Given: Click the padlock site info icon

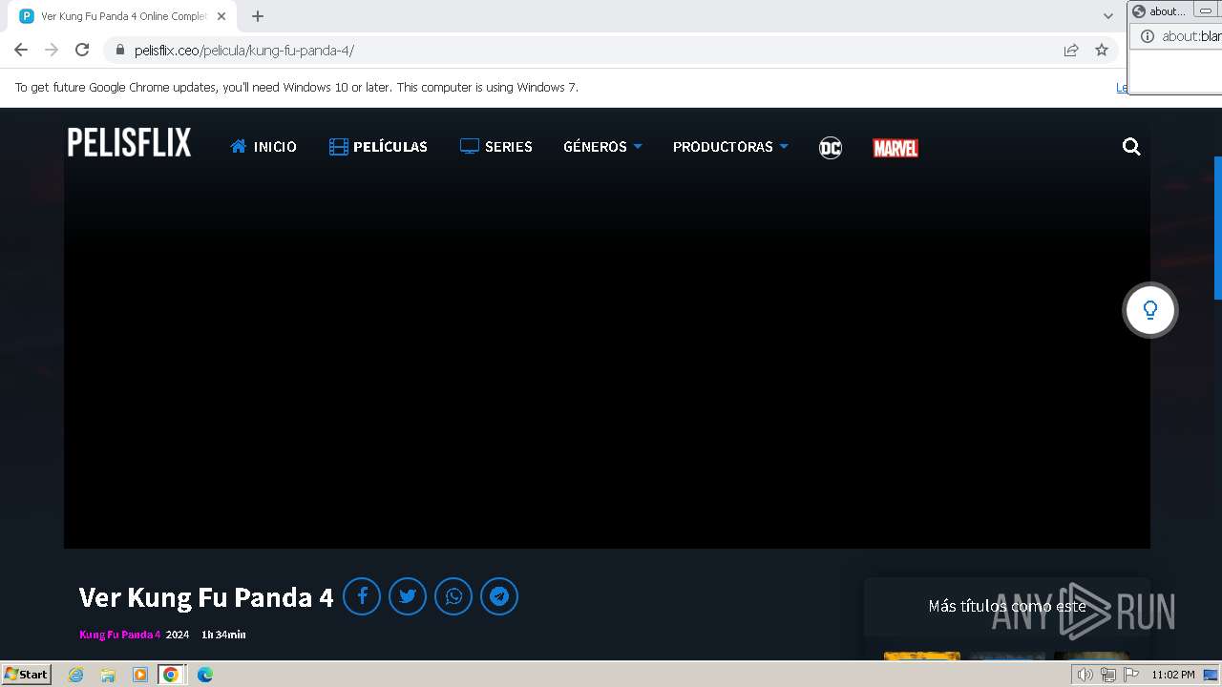Looking at the screenshot, I should pos(119,51).
